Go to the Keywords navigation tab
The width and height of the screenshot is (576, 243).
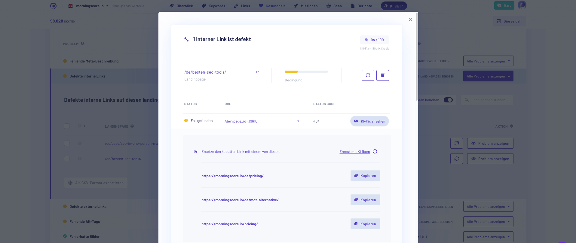click(213, 6)
